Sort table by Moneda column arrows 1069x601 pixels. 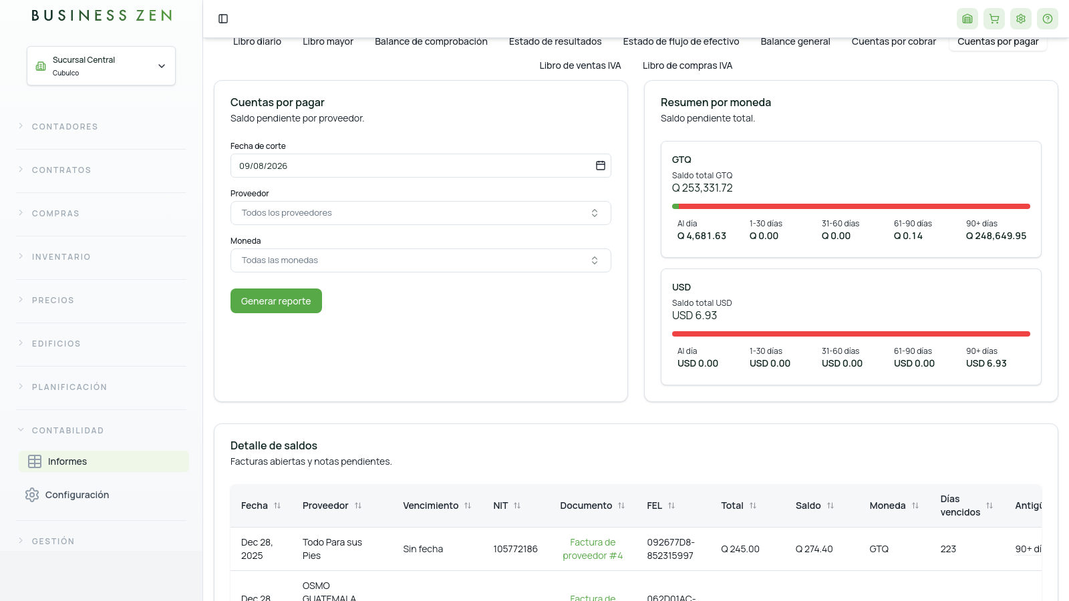click(x=915, y=506)
